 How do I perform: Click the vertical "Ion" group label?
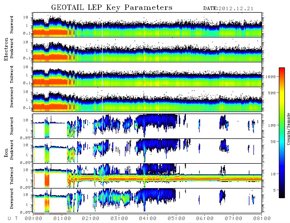pyautogui.click(x=6, y=153)
